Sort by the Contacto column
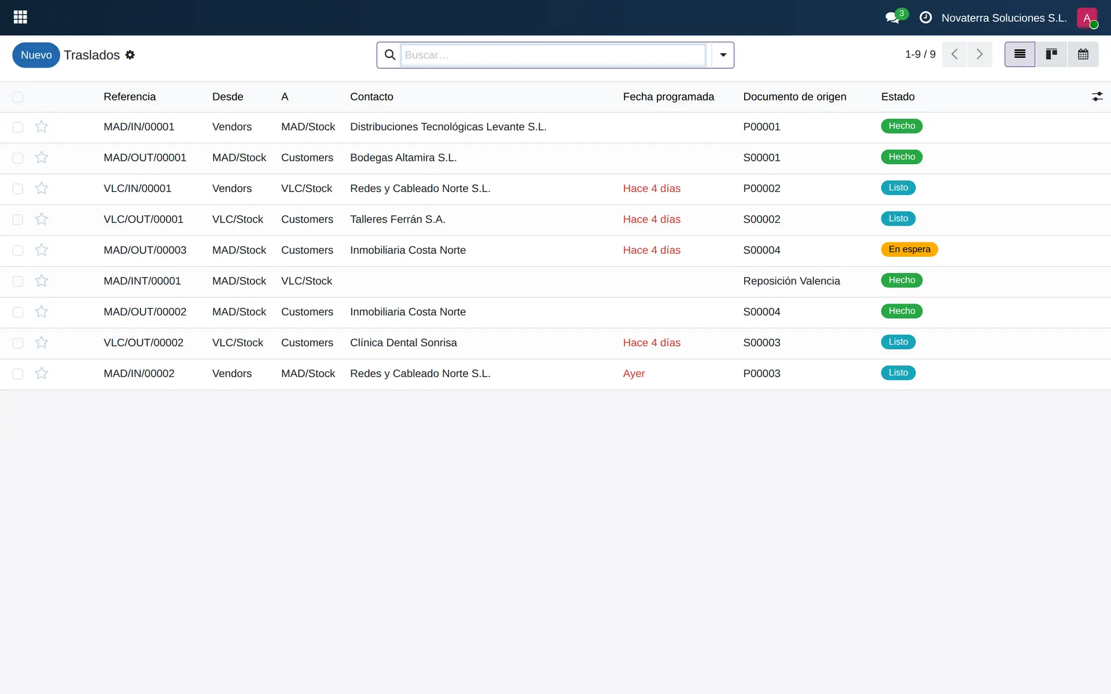 tap(371, 97)
